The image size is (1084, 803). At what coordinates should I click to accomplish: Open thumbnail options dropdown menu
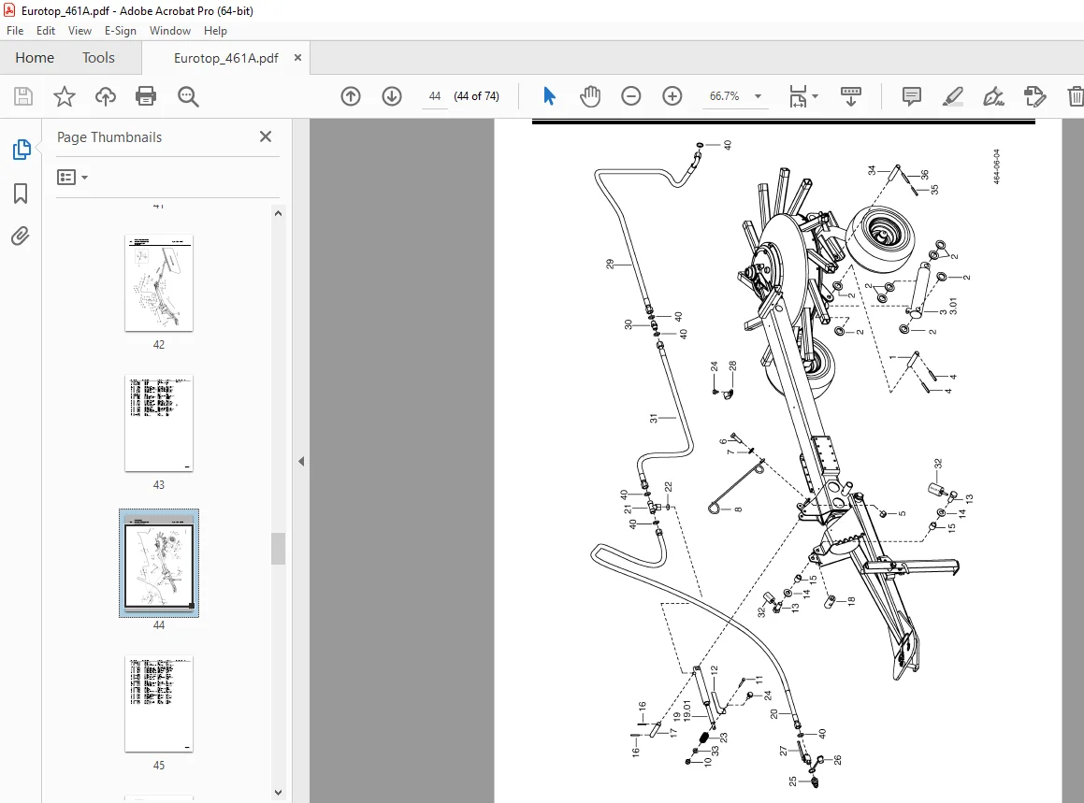coord(73,178)
